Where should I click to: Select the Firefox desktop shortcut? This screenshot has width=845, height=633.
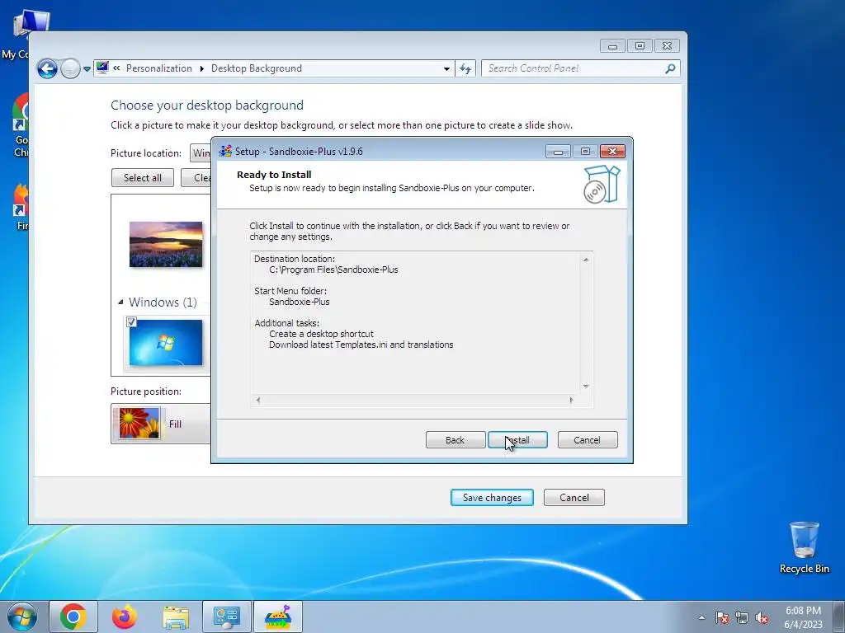pyautogui.click(x=21, y=208)
